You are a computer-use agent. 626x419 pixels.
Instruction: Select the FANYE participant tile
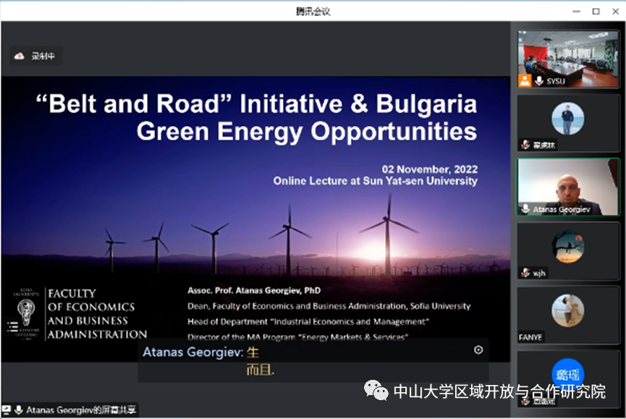point(567,315)
